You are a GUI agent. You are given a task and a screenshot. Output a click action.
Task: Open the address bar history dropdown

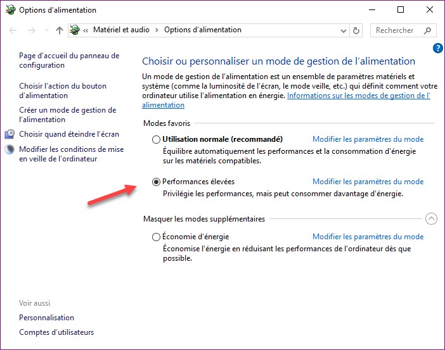344,30
